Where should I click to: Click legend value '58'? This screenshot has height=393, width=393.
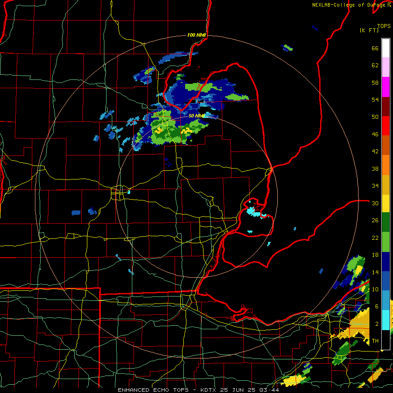pos(375,83)
